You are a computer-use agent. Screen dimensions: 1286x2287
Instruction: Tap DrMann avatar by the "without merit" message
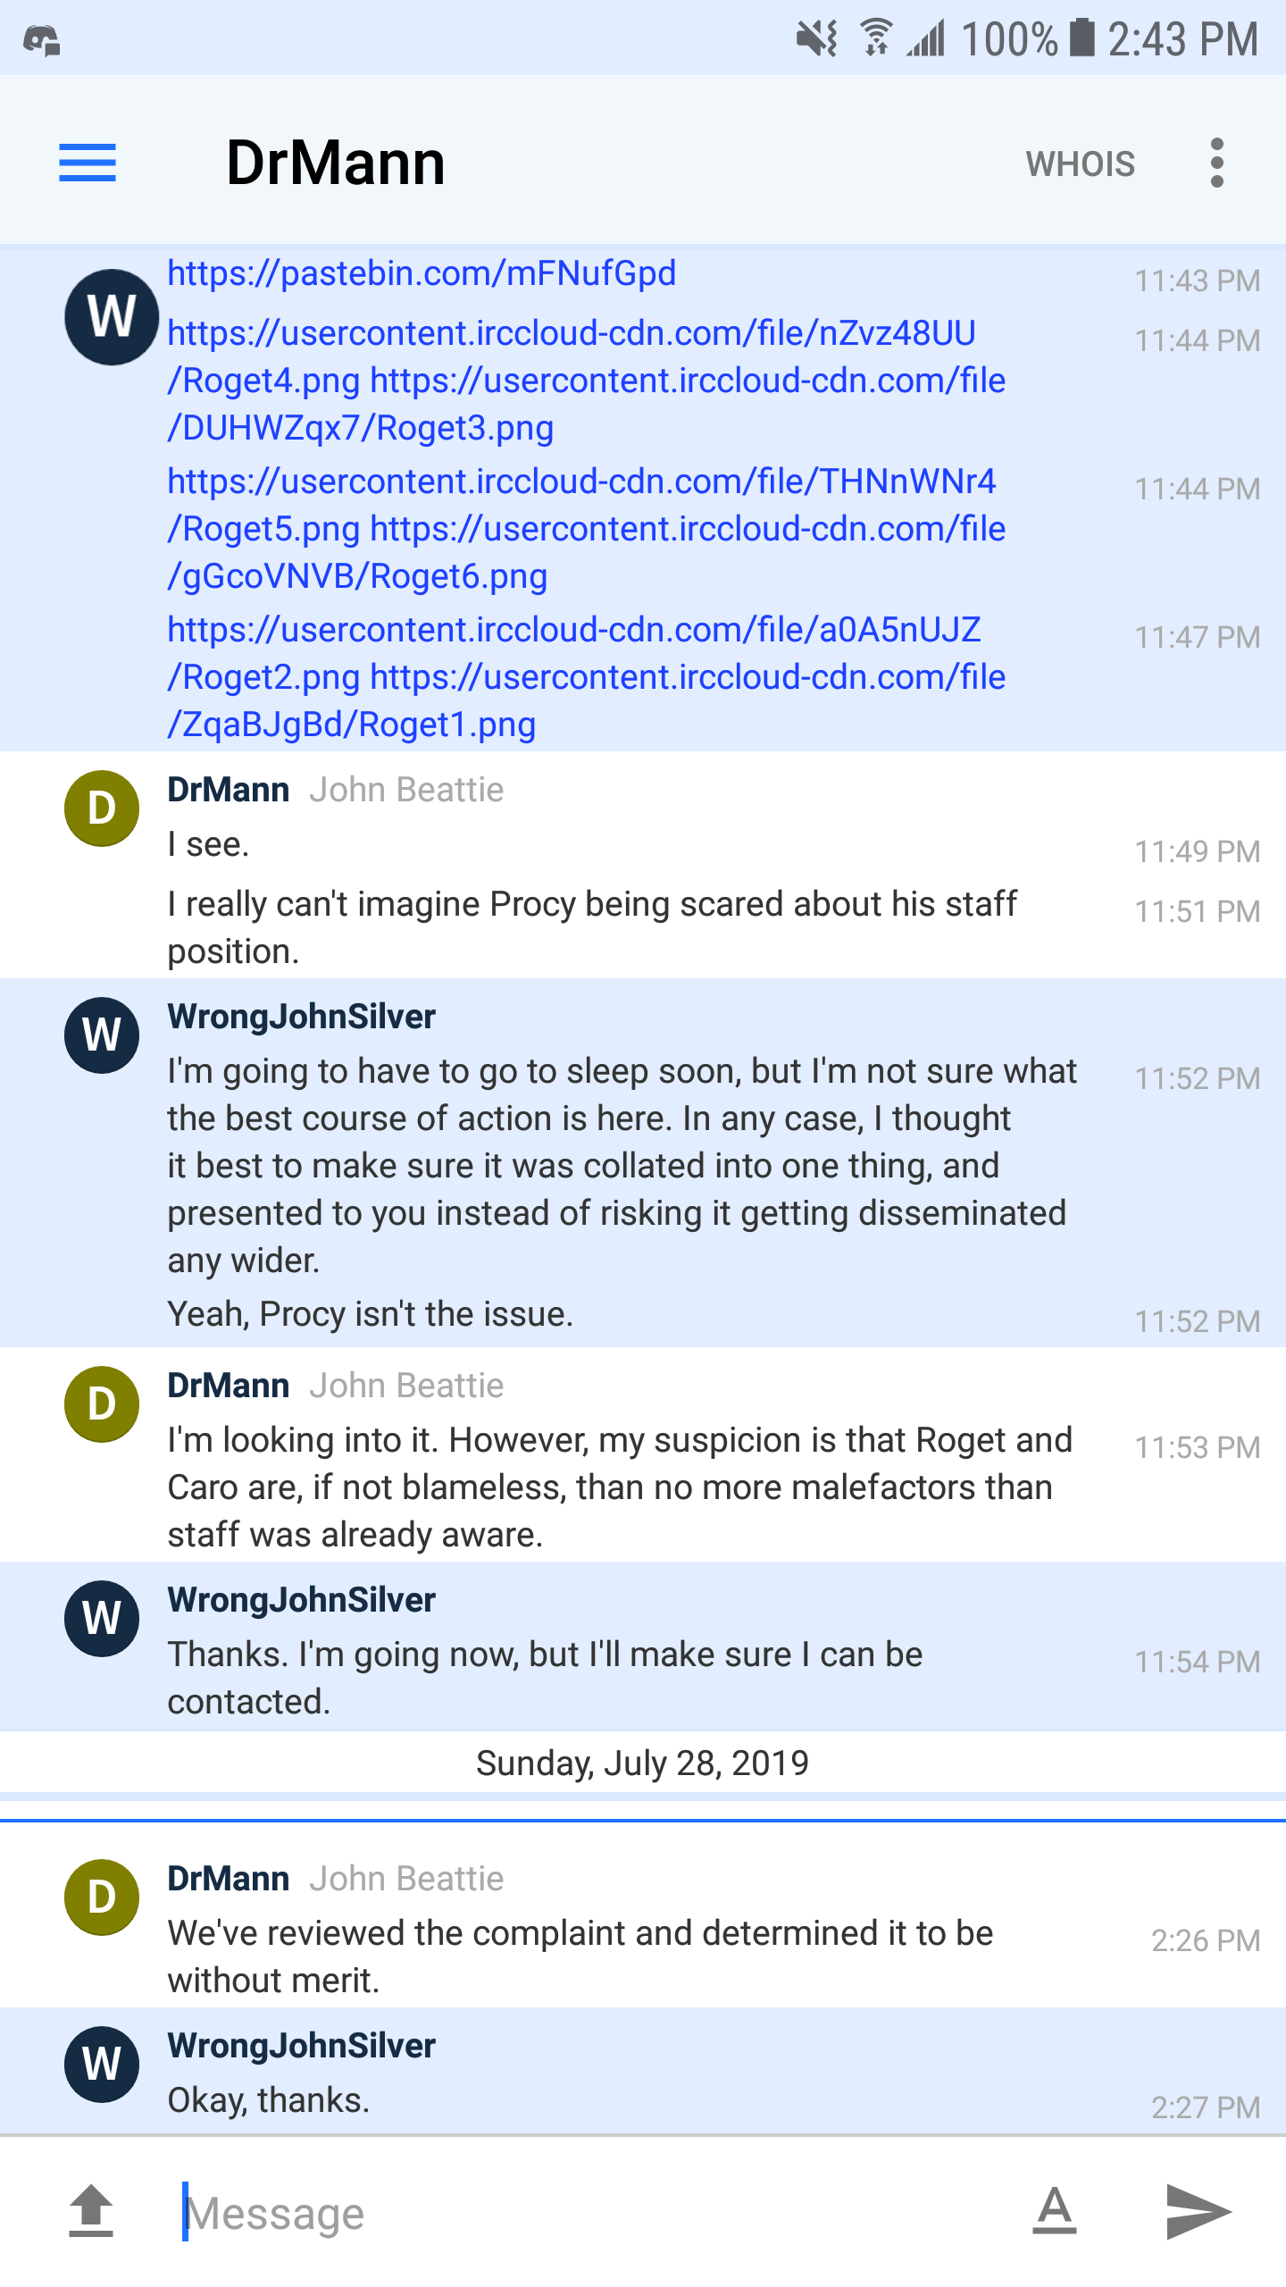pyautogui.click(x=102, y=1897)
